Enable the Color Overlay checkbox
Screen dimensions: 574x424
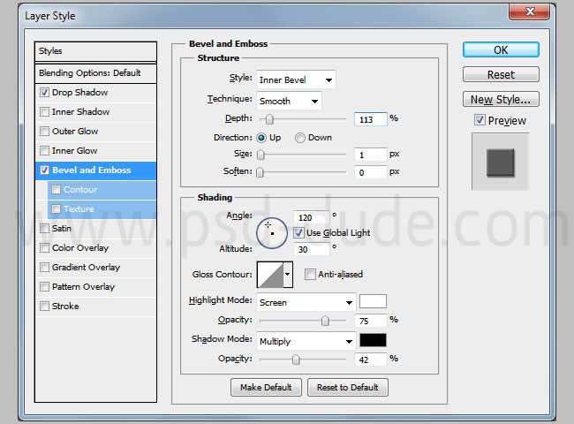pos(44,247)
